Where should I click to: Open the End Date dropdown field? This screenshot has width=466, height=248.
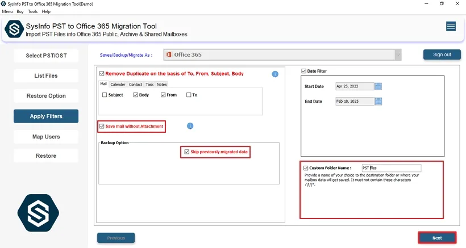(x=355, y=102)
